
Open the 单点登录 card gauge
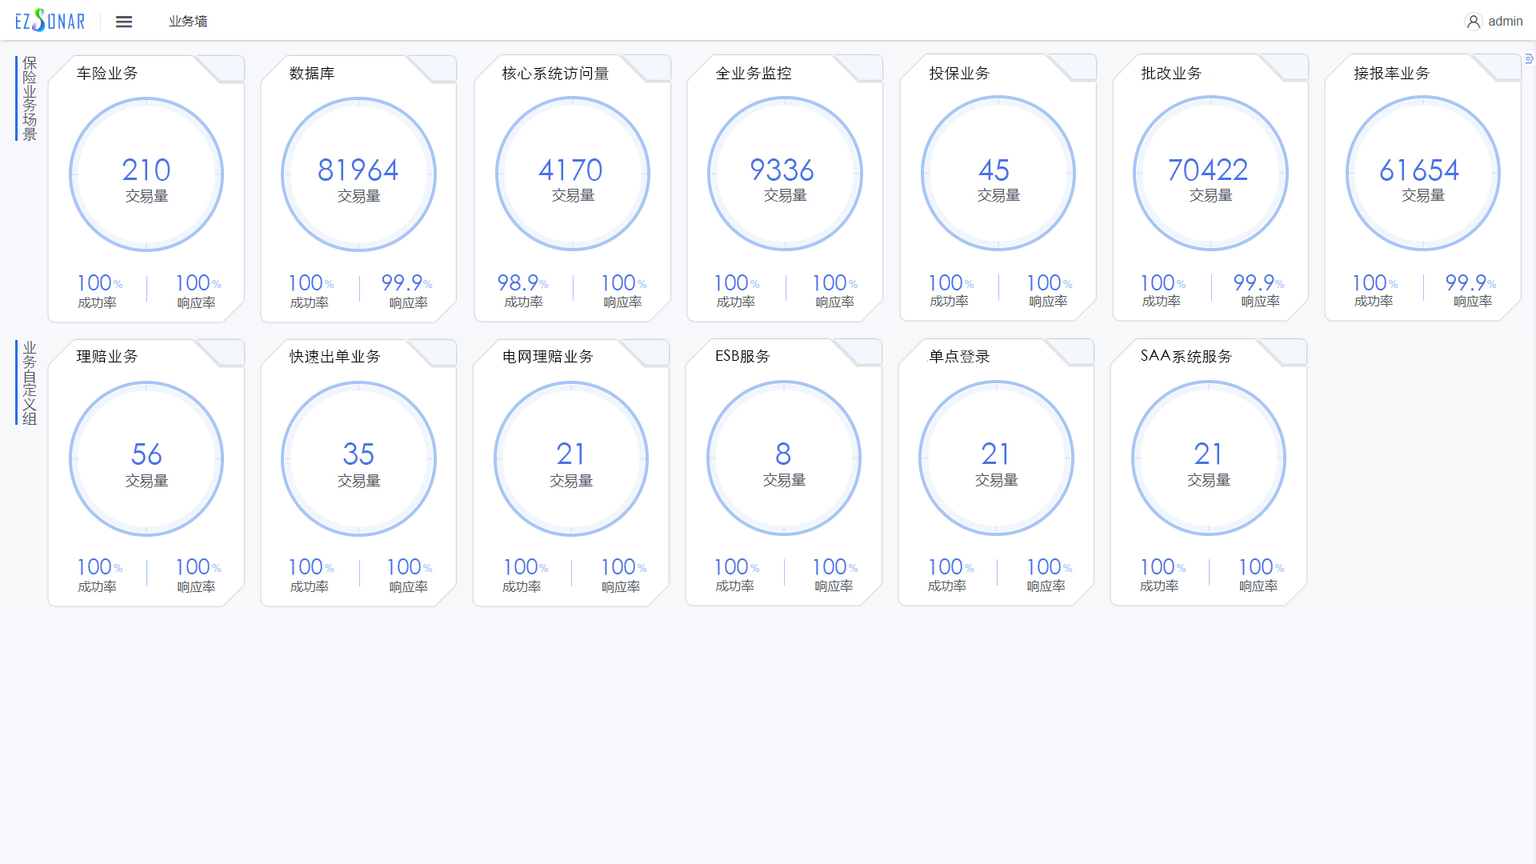[x=996, y=458]
